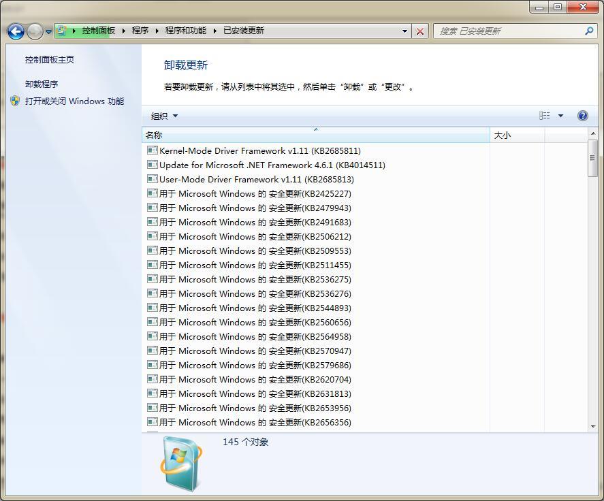This screenshot has width=604, height=501.
Task: Click 卸载程序 link in sidebar
Action: coord(42,84)
